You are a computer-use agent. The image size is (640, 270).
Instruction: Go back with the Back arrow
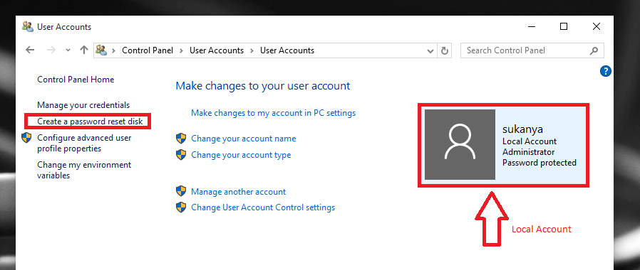[30, 50]
